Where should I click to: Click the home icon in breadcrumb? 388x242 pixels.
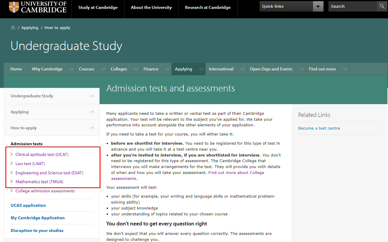(x=13, y=28)
